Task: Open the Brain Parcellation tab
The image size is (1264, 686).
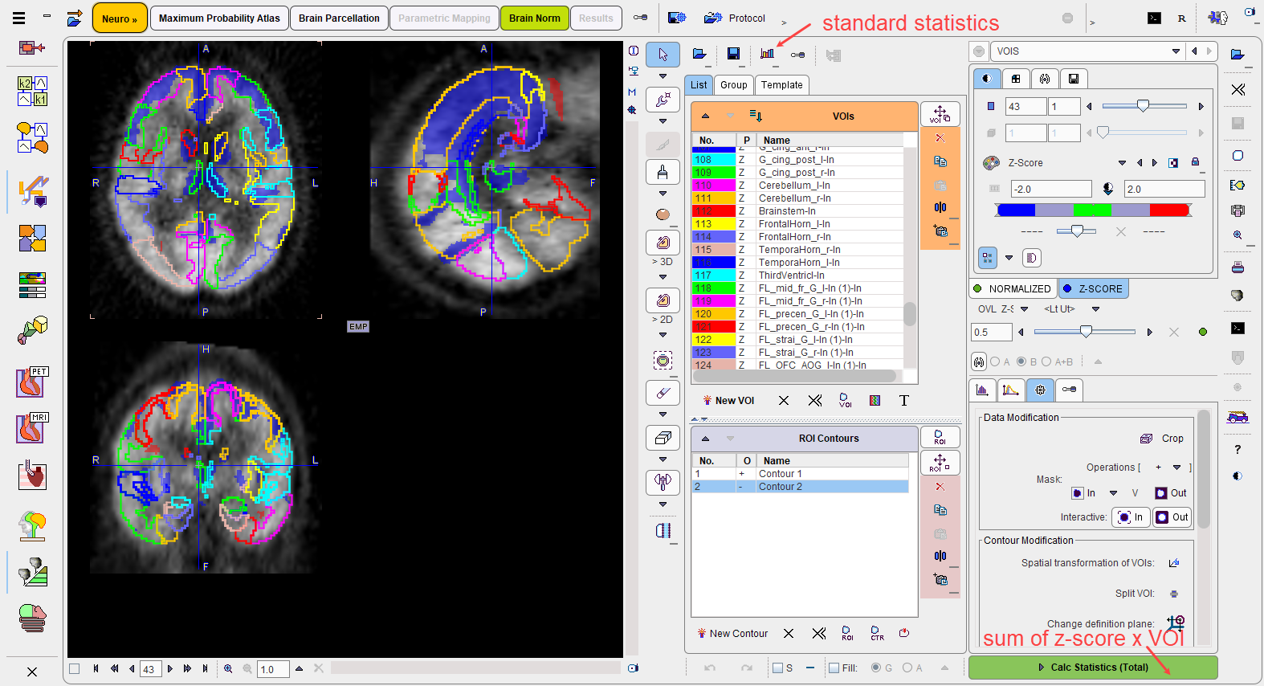Action: click(339, 18)
